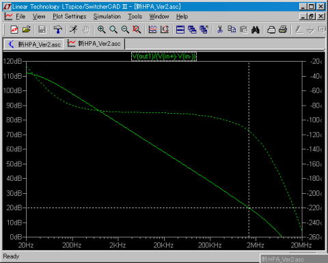Click the V(out1)/(V(in+)-V(in-)) trace label

point(164,56)
